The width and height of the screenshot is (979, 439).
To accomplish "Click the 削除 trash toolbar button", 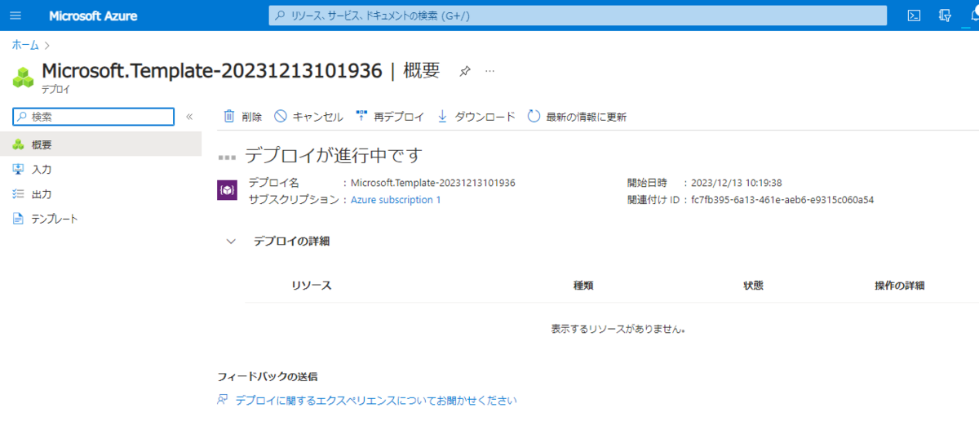I will pos(242,117).
